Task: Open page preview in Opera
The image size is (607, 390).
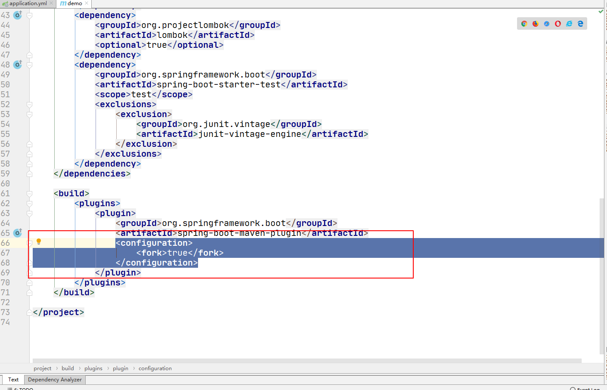Action: tap(557, 24)
